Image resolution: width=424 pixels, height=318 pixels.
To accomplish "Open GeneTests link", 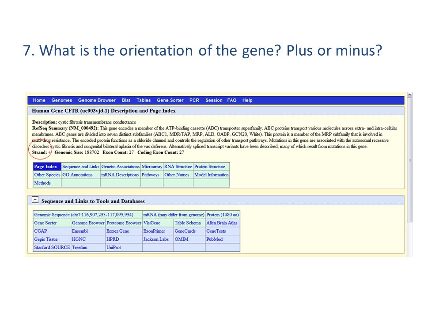I will [x=216, y=231].
